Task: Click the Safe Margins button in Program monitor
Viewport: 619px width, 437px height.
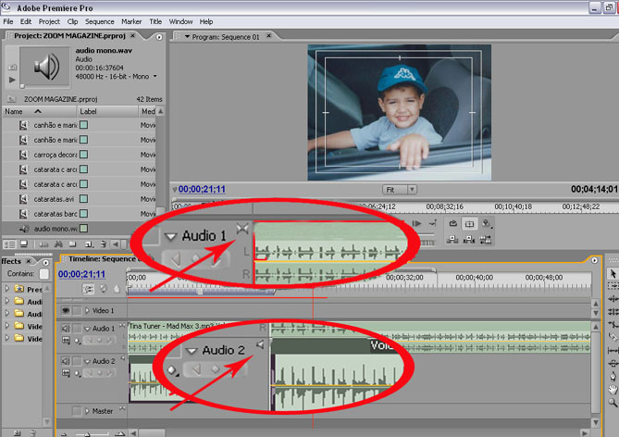Action: 469,224
